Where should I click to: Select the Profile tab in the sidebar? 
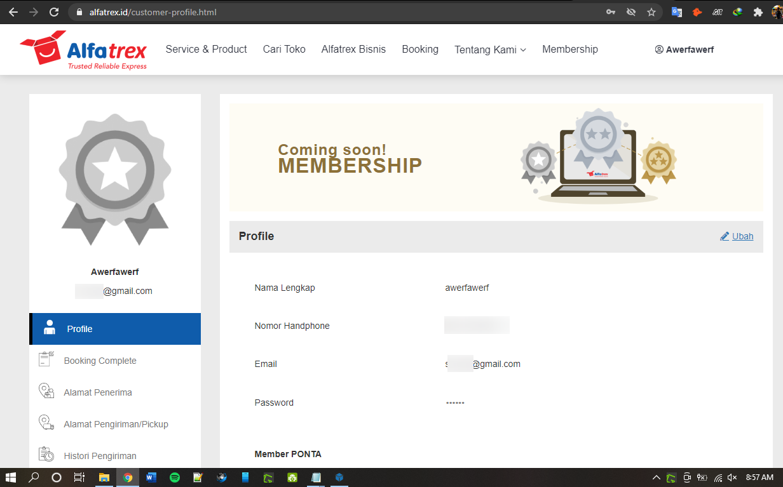point(115,329)
